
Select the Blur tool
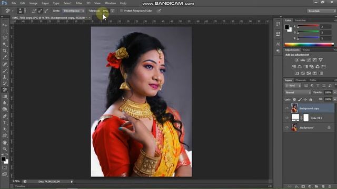(x=5, y=103)
